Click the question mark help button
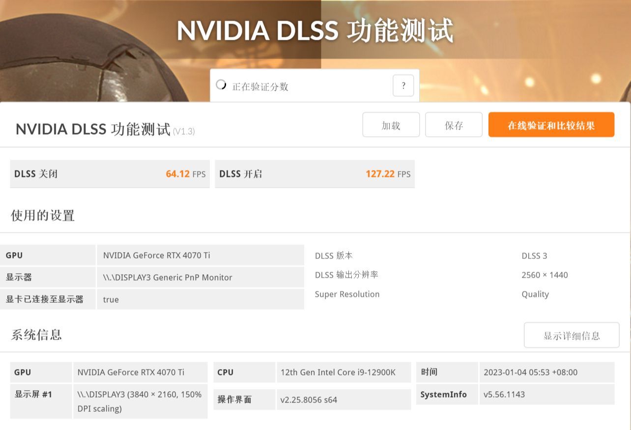Viewport: 631px width, 430px height. (403, 86)
